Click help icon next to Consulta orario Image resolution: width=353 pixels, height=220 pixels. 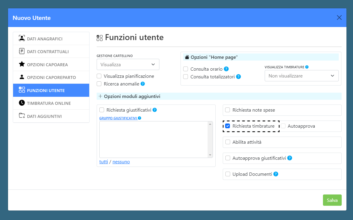point(226,69)
